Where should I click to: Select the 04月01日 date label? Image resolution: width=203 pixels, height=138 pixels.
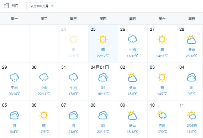click(100, 67)
